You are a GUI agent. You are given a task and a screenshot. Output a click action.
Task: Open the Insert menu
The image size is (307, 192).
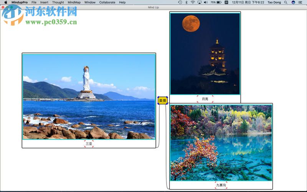tap(44, 2)
